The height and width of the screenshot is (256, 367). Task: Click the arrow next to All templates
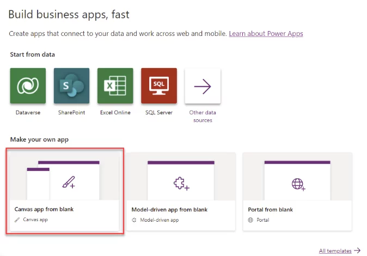(357, 251)
